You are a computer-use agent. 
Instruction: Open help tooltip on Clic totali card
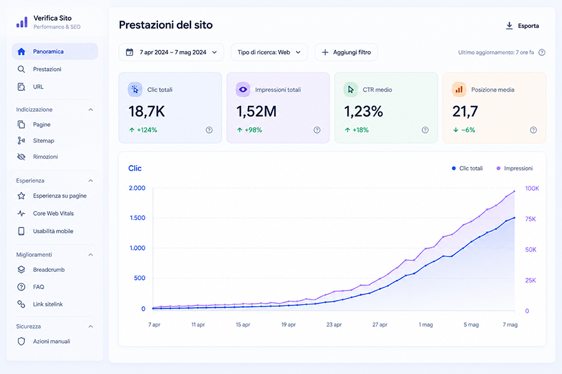pyautogui.click(x=209, y=130)
